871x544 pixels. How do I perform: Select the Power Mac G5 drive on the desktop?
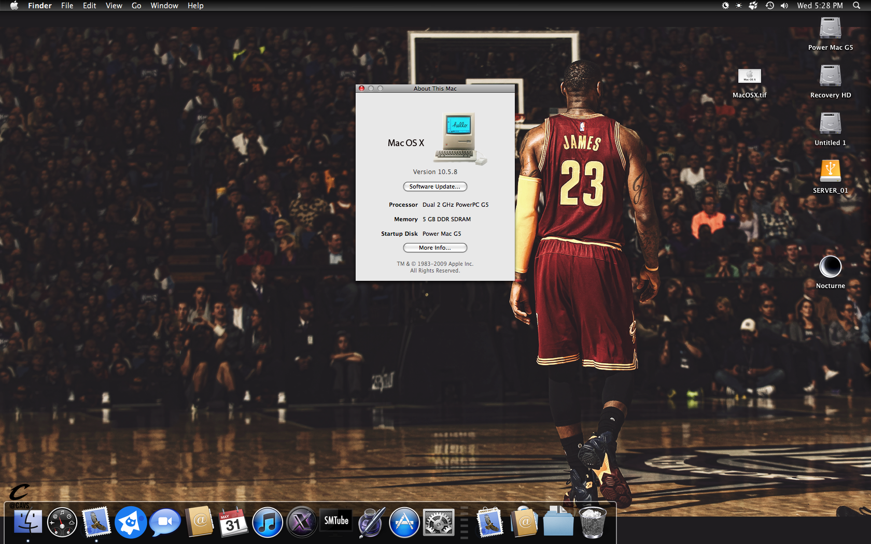830,28
